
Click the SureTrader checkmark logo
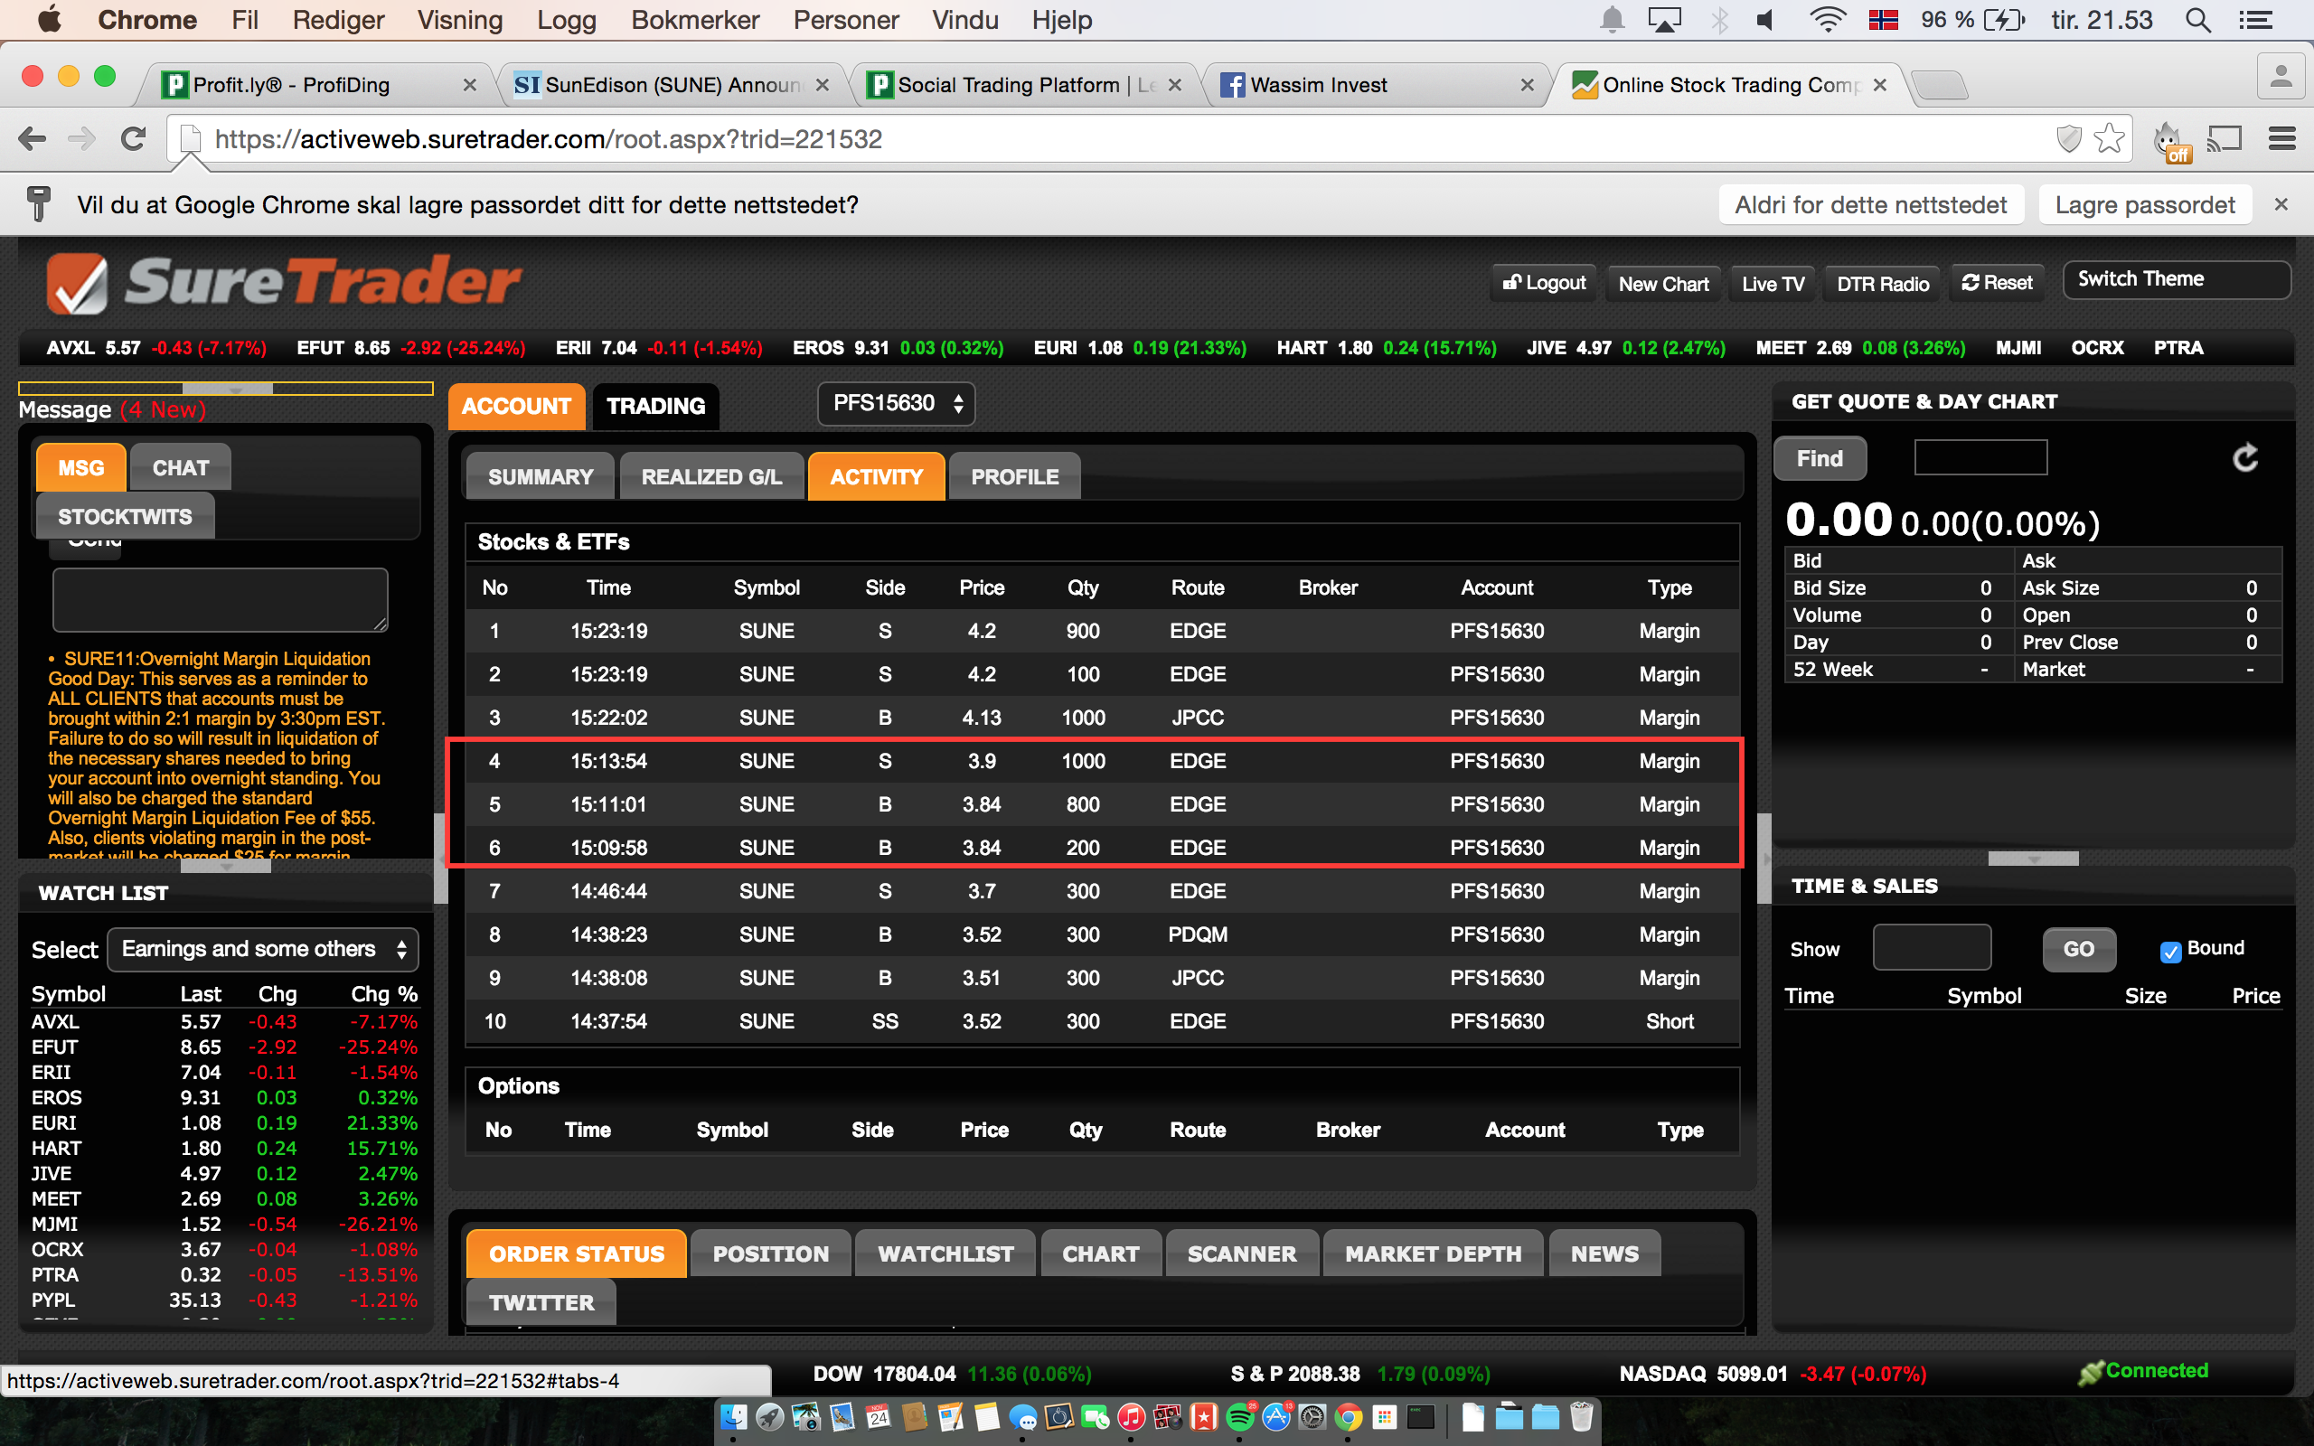79,284
